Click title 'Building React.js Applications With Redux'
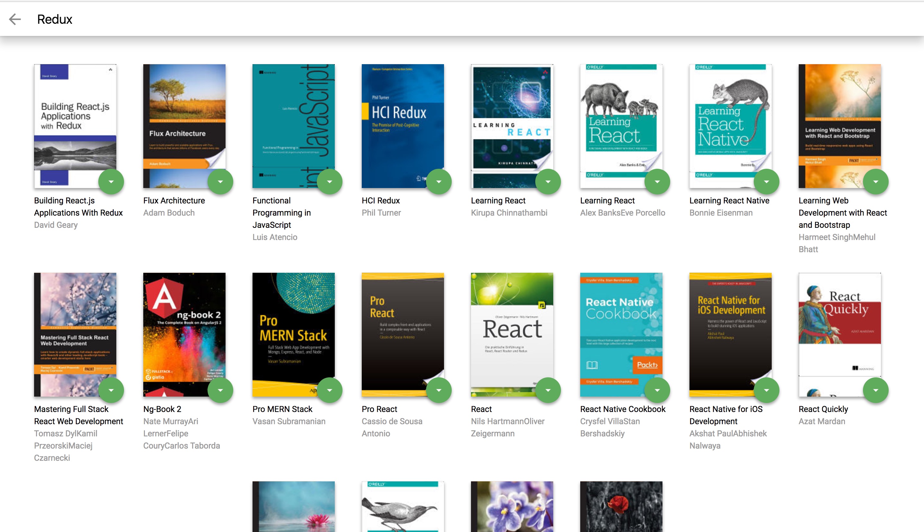 pyautogui.click(x=78, y=206)
